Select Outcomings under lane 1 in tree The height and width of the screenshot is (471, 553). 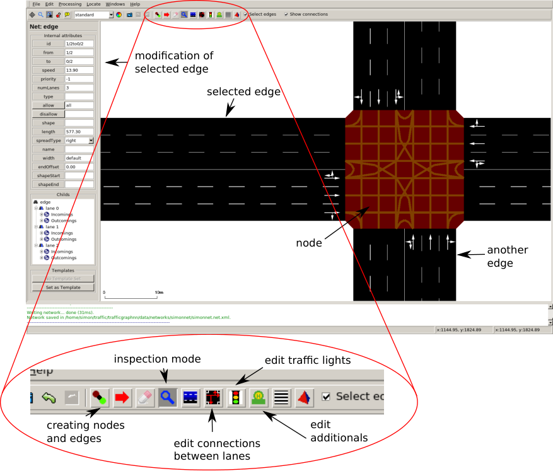tap(64, 240)
